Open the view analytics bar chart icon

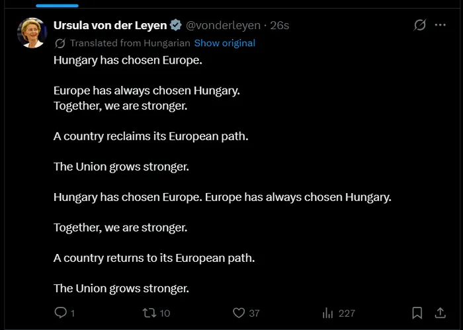pyautogui.click(x=327, y=312)
